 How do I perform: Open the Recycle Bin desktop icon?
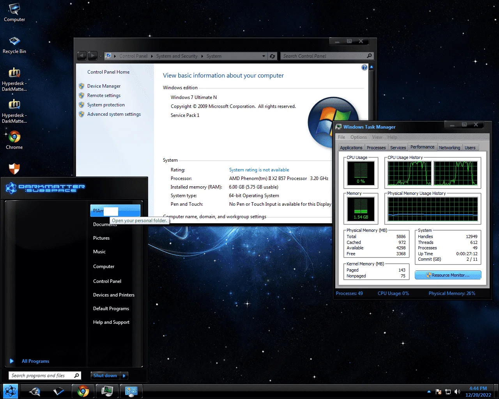[14, 45]
